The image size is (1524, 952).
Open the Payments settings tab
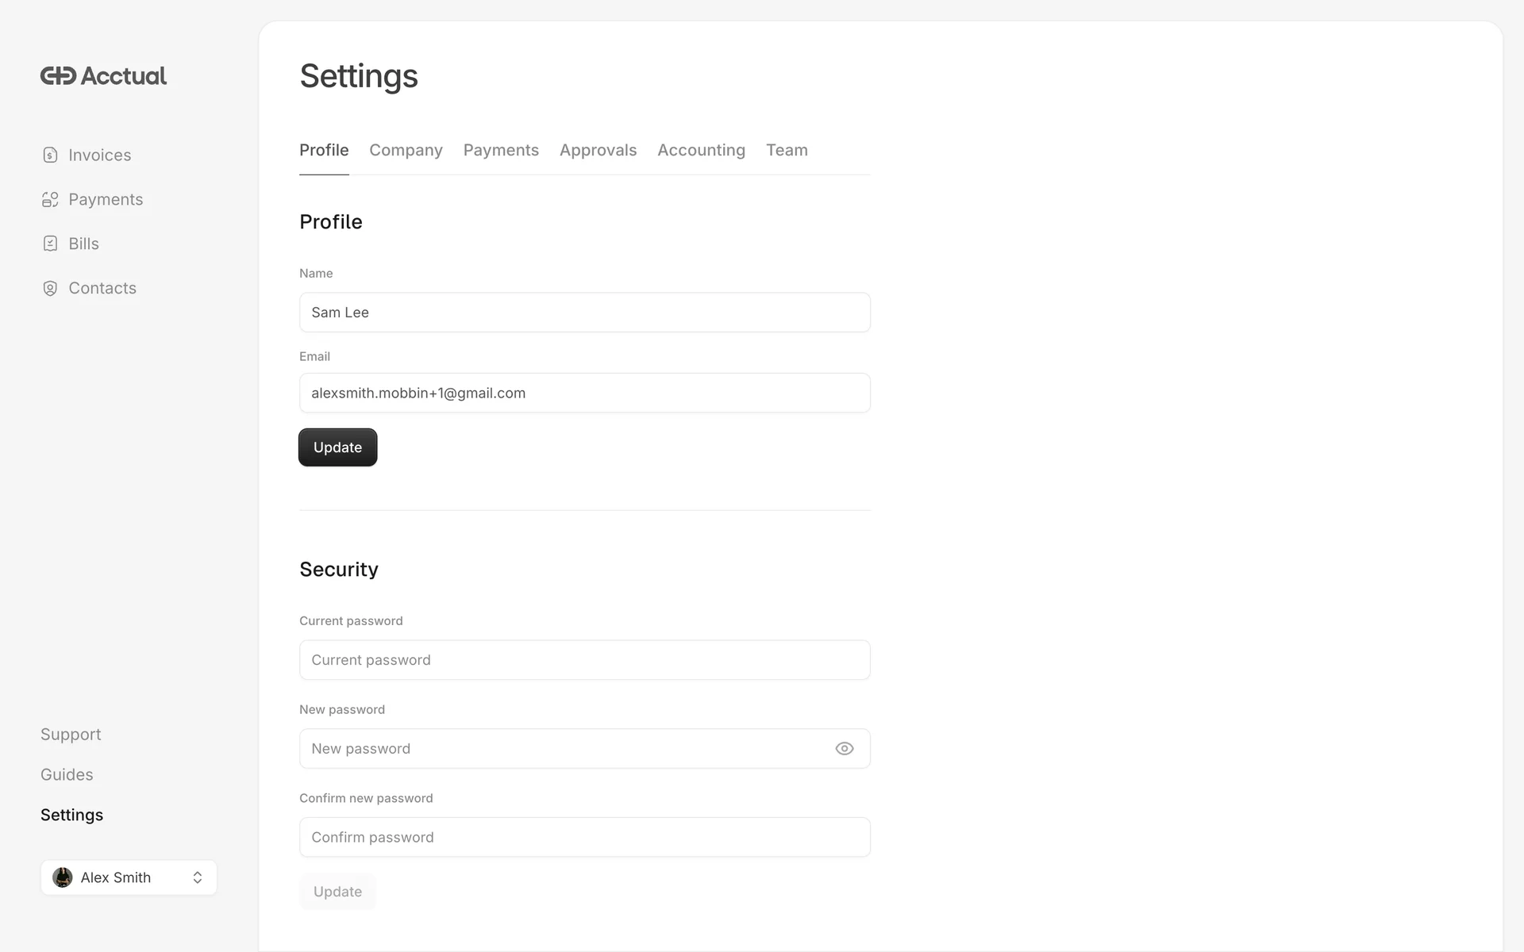click(501, 150)
